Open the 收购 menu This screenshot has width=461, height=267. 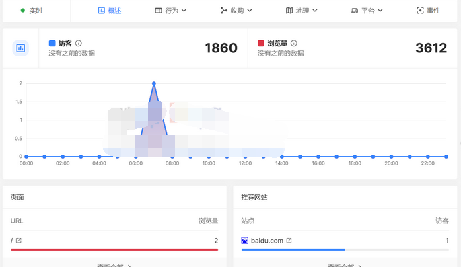tap(236, 11)
